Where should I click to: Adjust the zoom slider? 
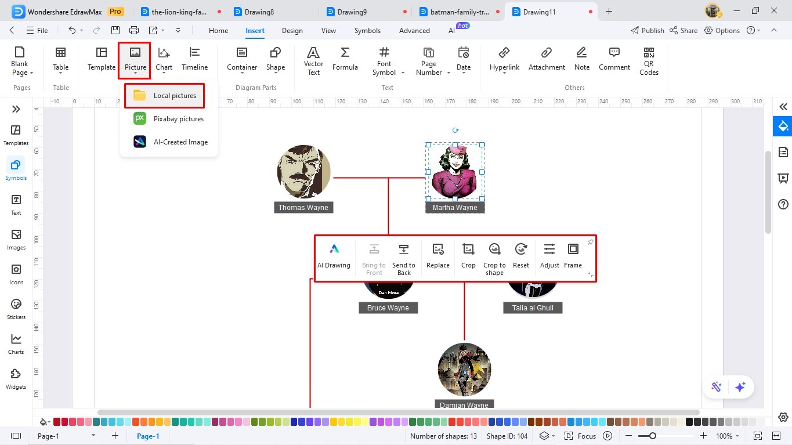tap(653, 436)
